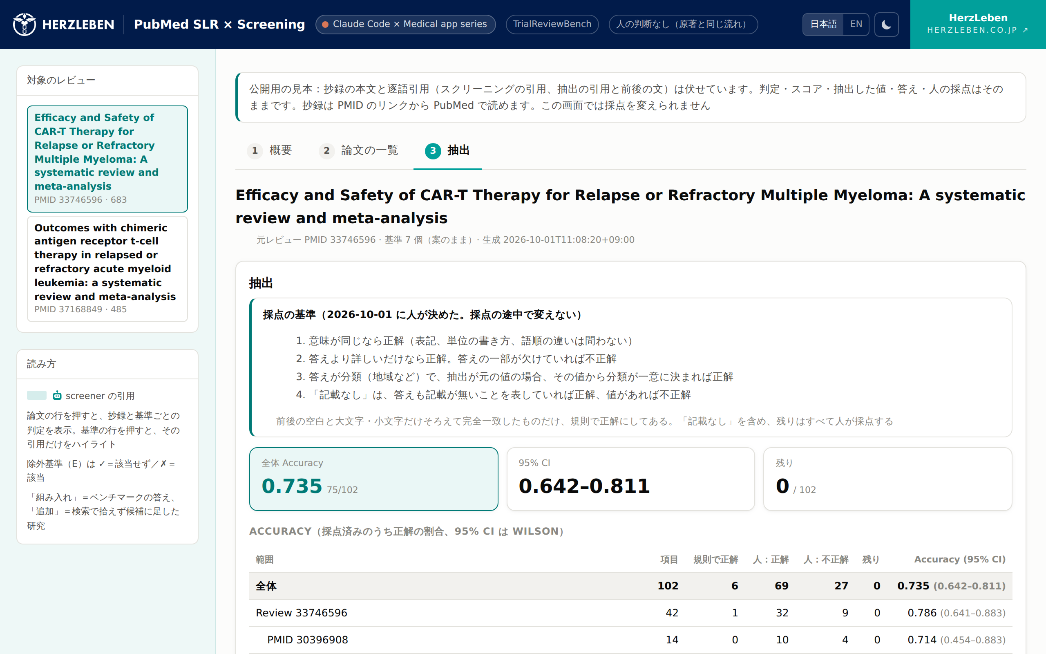
Task: Switch language to 日本語
Action: tap(823, 24)
